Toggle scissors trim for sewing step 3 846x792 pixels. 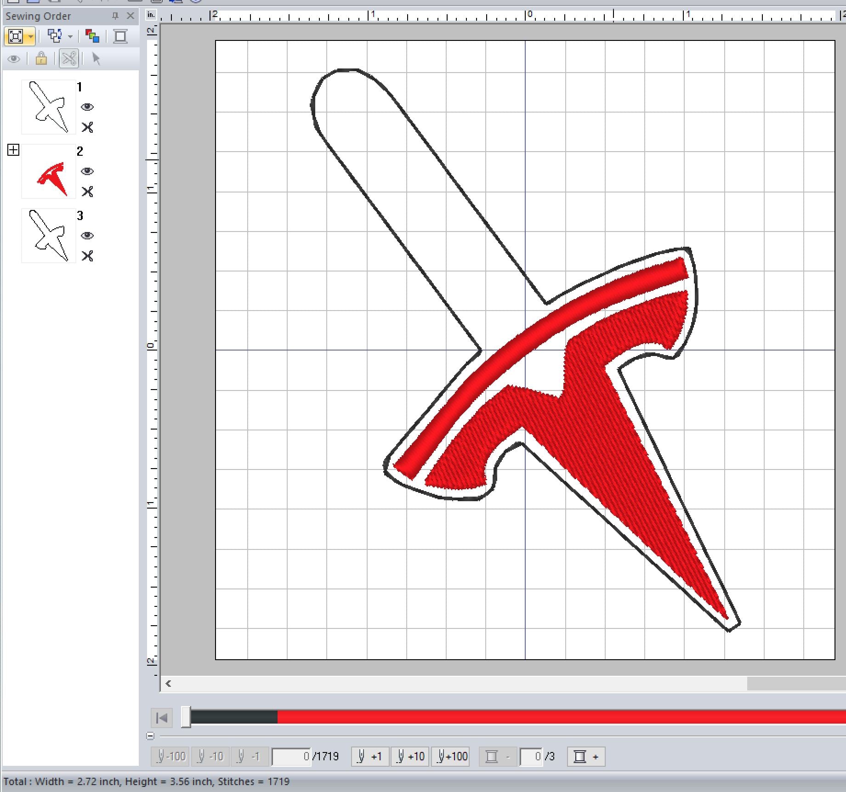(87, 256)
